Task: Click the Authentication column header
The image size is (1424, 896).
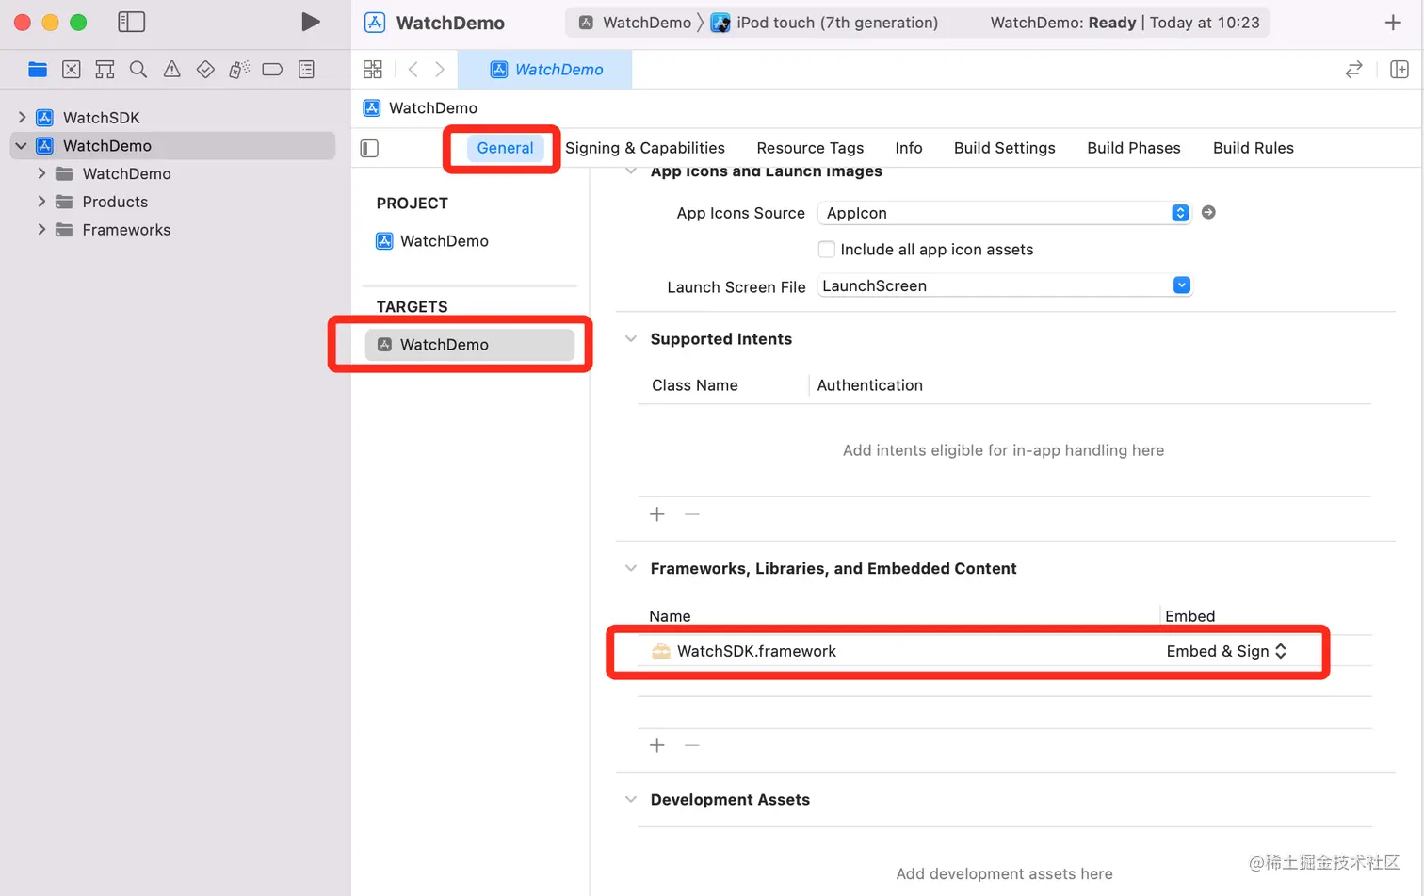Action: coord(869,385)
